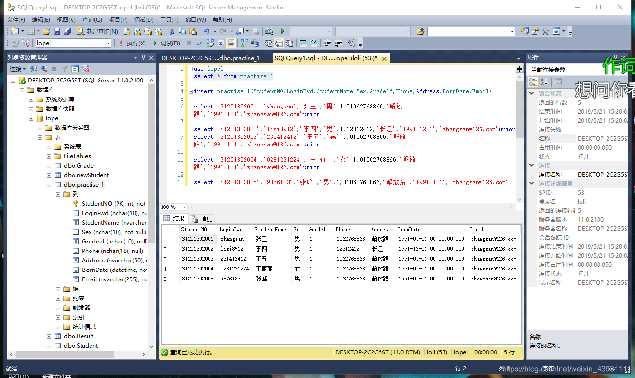Toggle Include Actual Execution Plan
This screenshot has width=635, height=378.
245,43
